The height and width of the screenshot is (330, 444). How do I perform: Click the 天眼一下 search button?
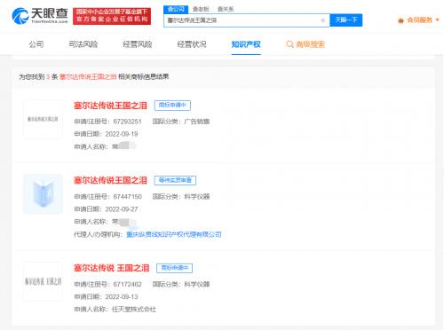(346, 20)
